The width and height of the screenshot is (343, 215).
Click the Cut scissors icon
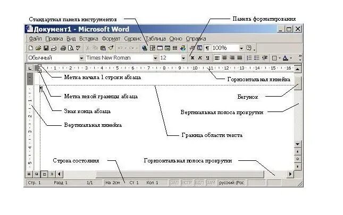click(88, 48)
